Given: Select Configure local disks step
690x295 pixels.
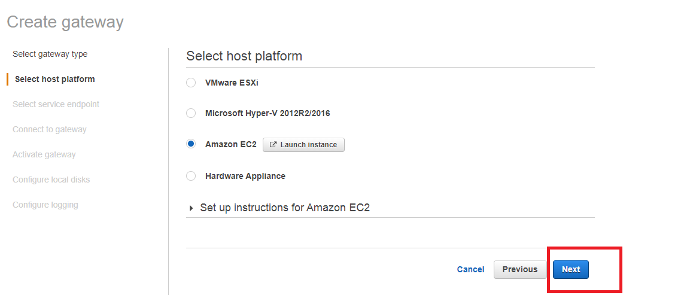Looking at the screenshot, I should click(x=51, y=180).
